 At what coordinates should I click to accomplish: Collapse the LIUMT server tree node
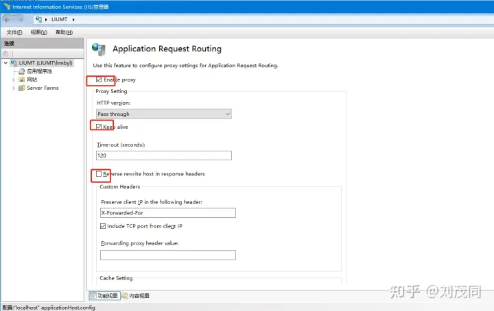tap(5, 63)
